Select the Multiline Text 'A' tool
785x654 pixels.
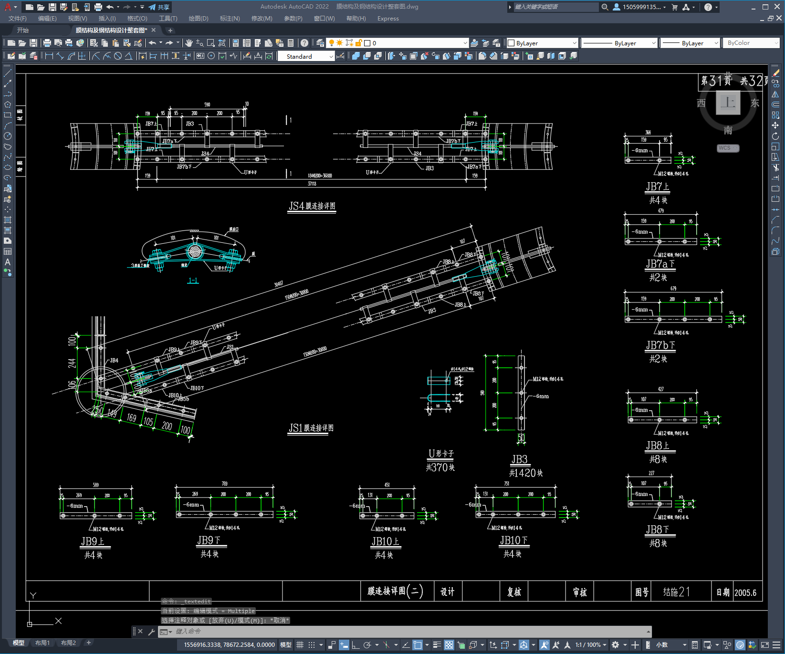pyautogui.click(x=8, y=262)
